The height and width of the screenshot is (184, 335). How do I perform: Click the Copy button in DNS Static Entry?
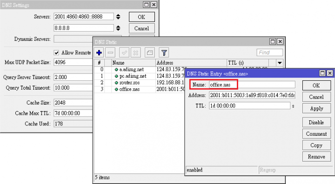(x=316, y=145)
